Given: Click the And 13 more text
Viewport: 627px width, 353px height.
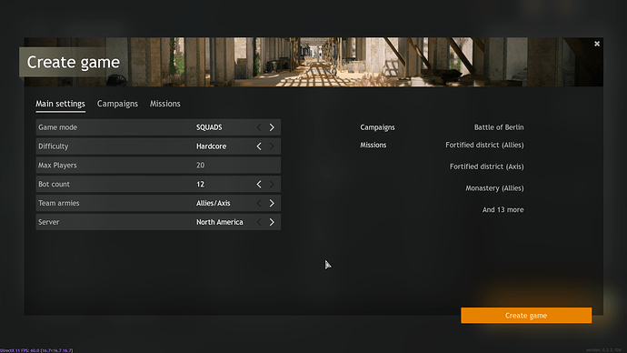Looking at the screenshot, I should pyautogui.click(x=503, y=210).
